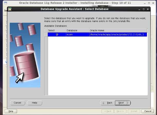Close the Oracle Installer window
The image size is (157, 115).
153,3
